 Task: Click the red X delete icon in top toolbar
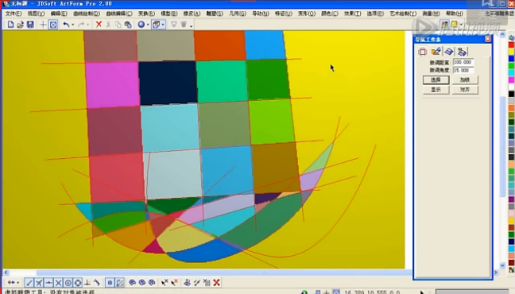[x=99, y=25]
